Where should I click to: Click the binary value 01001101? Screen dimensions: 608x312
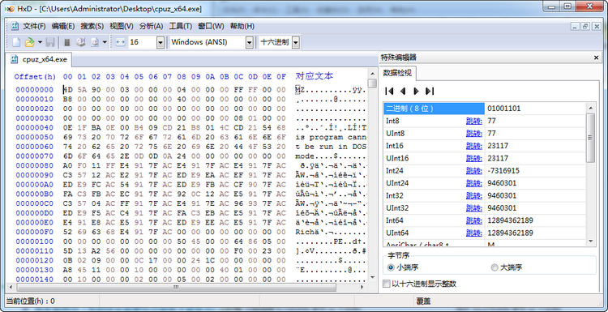tap(504, 109)
